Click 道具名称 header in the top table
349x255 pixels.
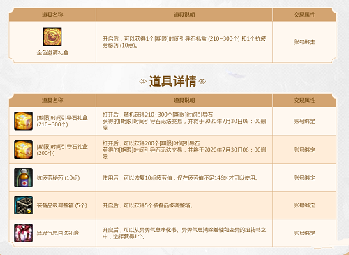coord(52,15)
